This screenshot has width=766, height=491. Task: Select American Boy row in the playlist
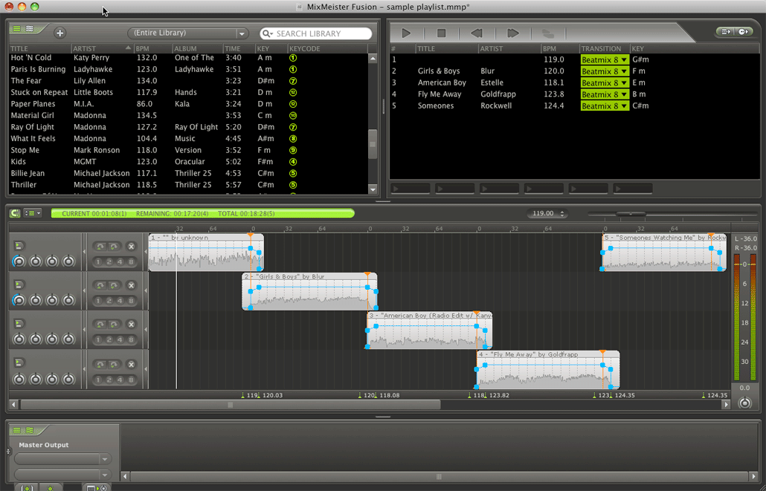tap(442, 82)
